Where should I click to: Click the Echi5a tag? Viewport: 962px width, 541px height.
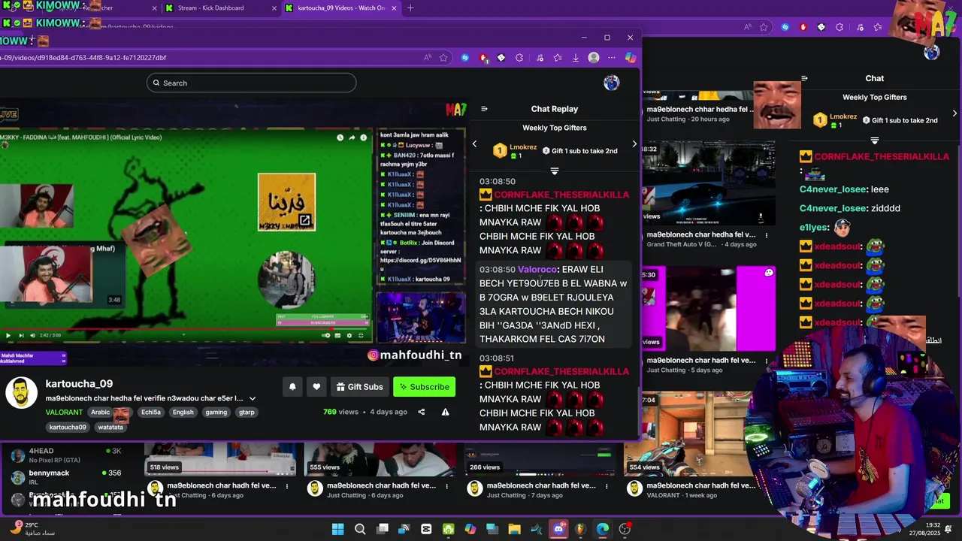pos(151,412)
